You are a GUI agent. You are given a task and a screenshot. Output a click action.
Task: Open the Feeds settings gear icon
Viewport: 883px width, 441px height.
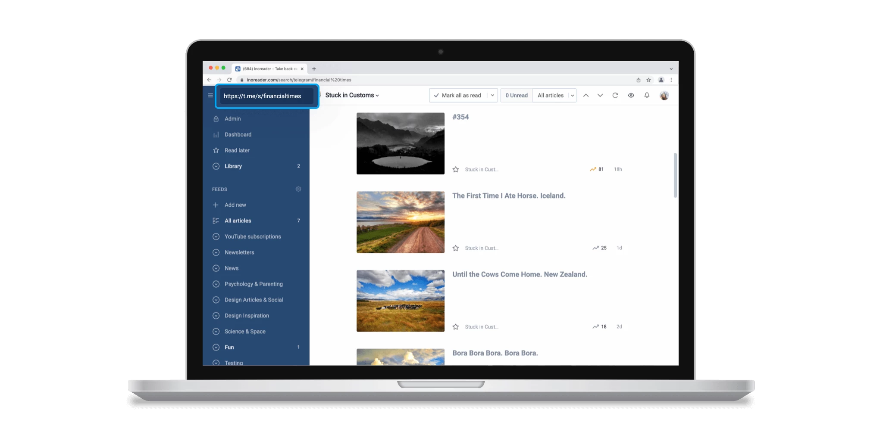click(x=298, y=189)
